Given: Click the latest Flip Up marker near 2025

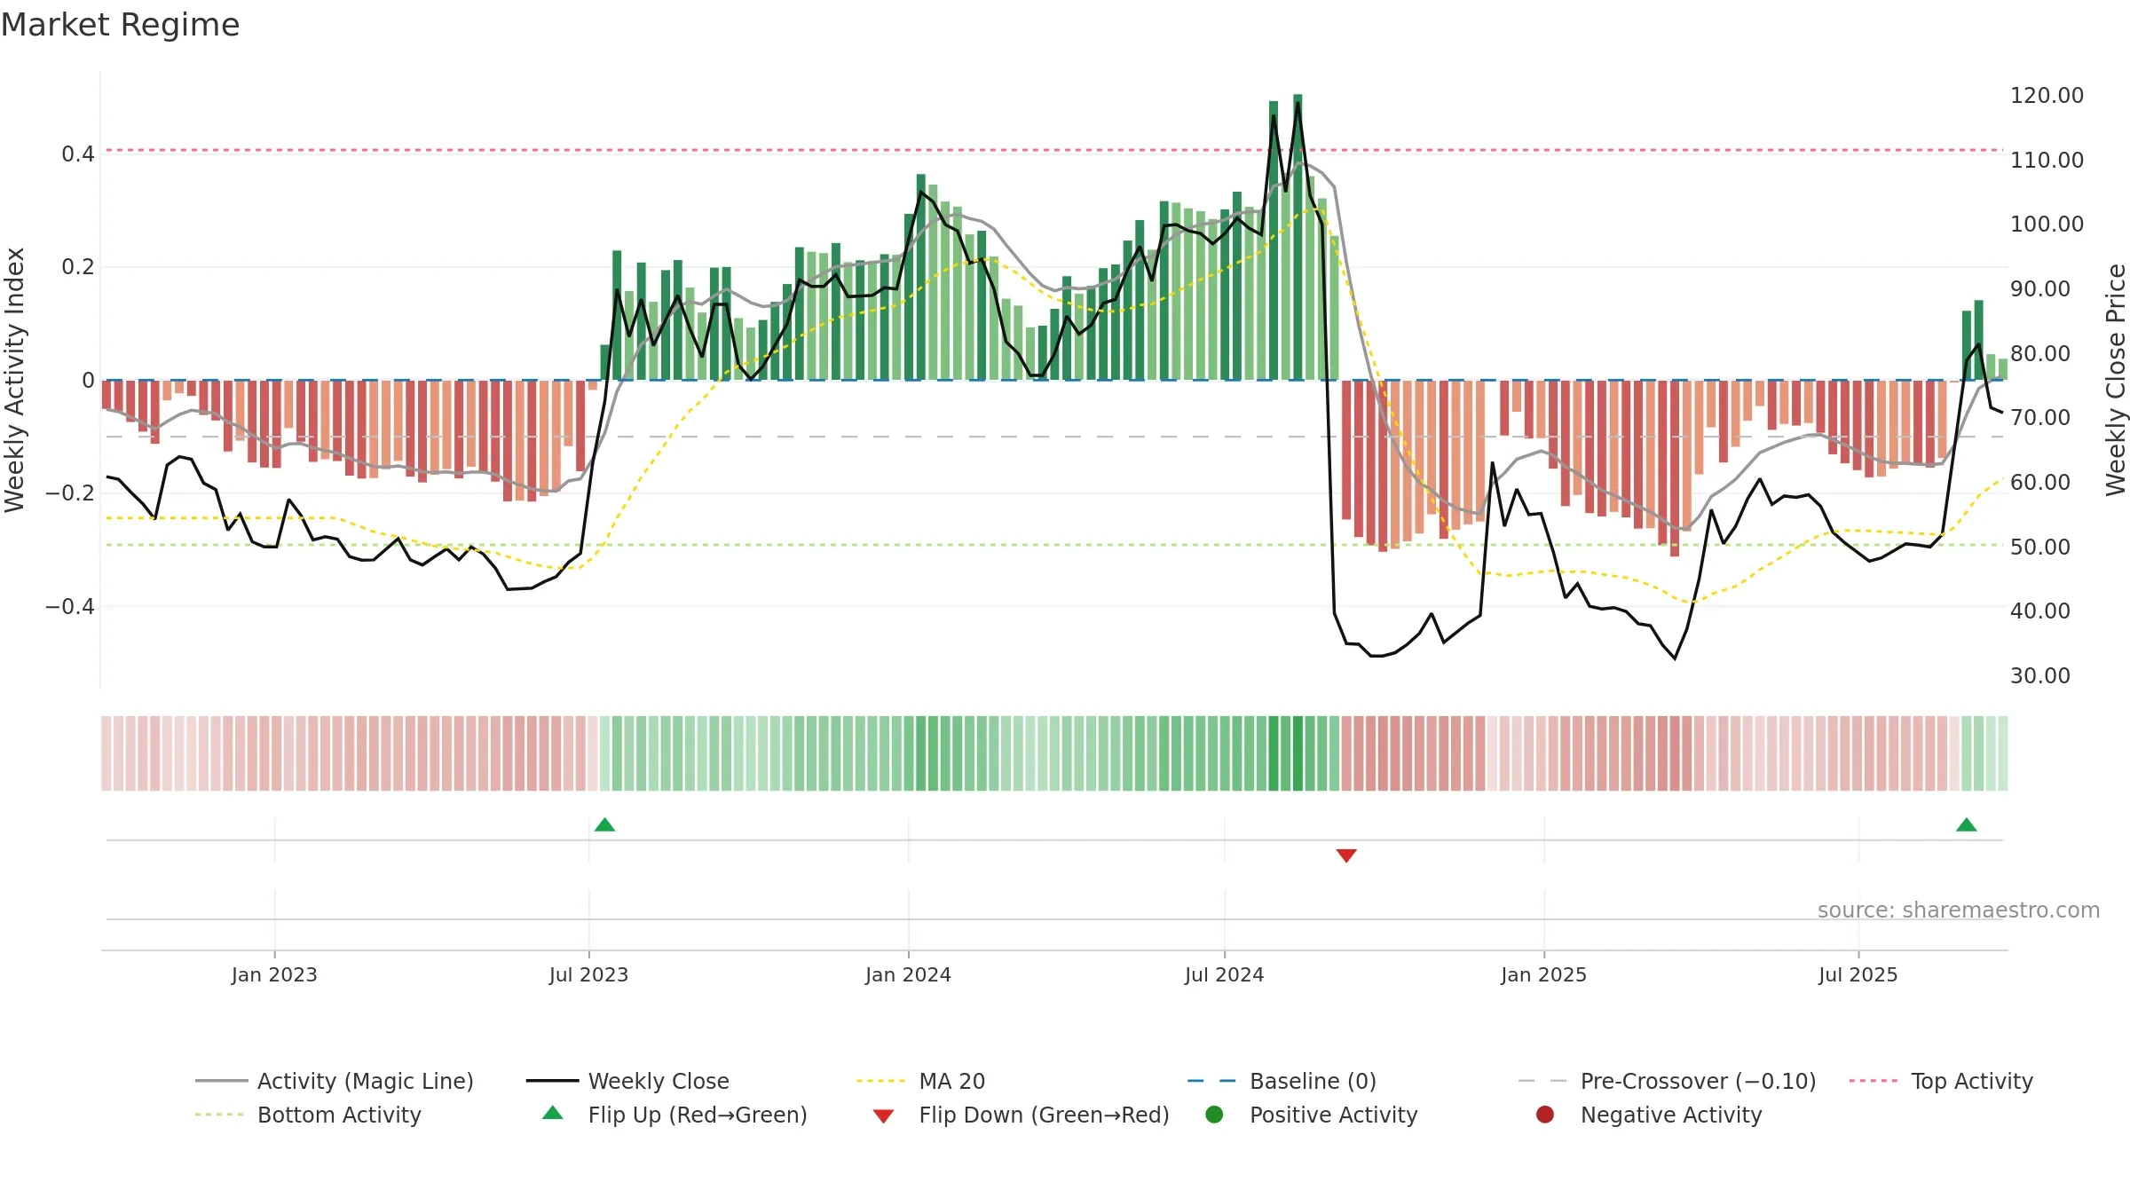Looking at the screenshot, I should coord(1967,824).
